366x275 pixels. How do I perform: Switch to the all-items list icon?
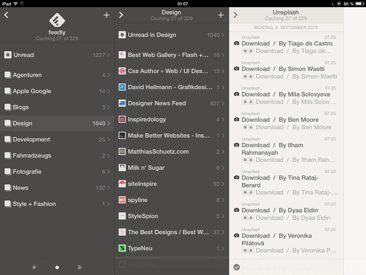tap(80, 267)
